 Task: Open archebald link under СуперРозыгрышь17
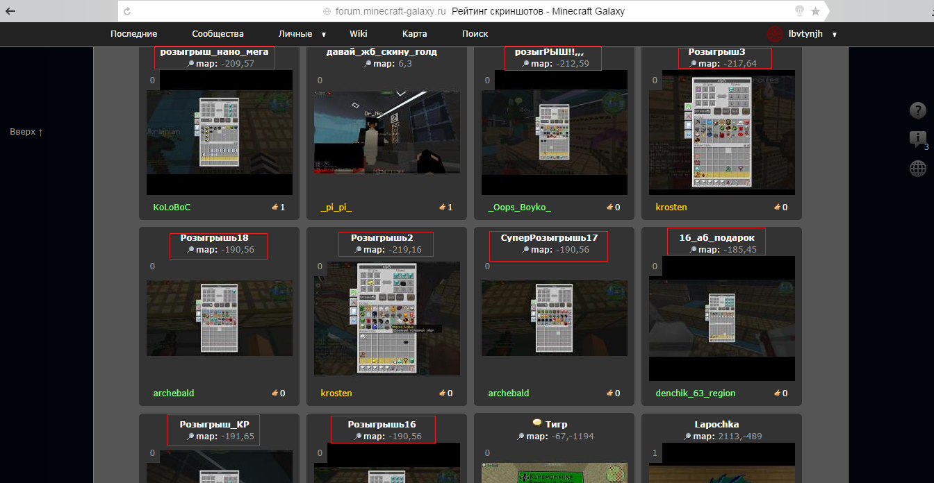(508, 393)
